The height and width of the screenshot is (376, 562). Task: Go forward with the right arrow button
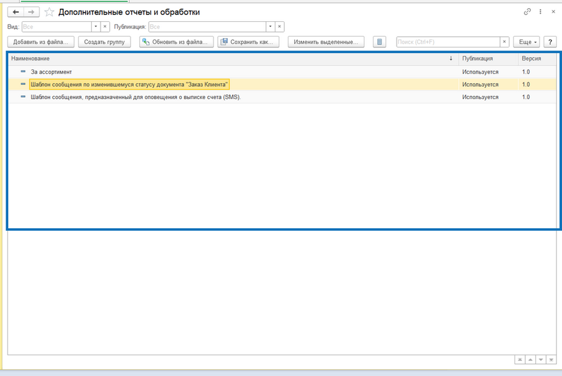pyautogui.click(x=32, y=12)
